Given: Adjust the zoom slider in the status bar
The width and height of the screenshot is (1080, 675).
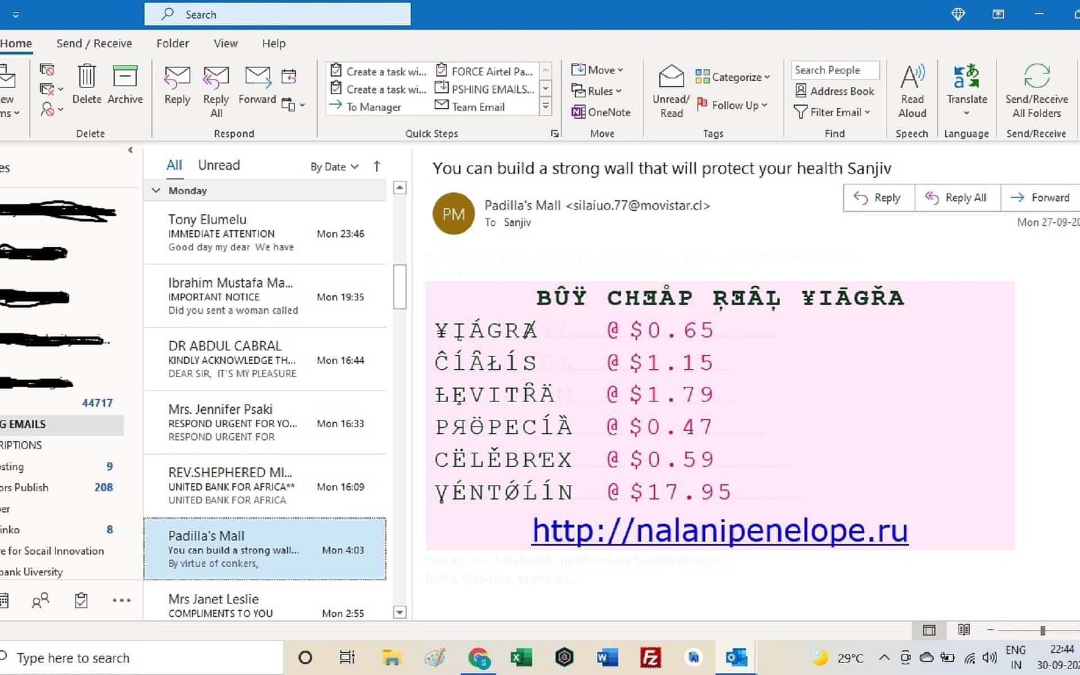Looking at the screenshot, I should 1042,631.
